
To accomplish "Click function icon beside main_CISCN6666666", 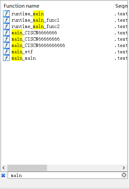I will tap(6, 33).
